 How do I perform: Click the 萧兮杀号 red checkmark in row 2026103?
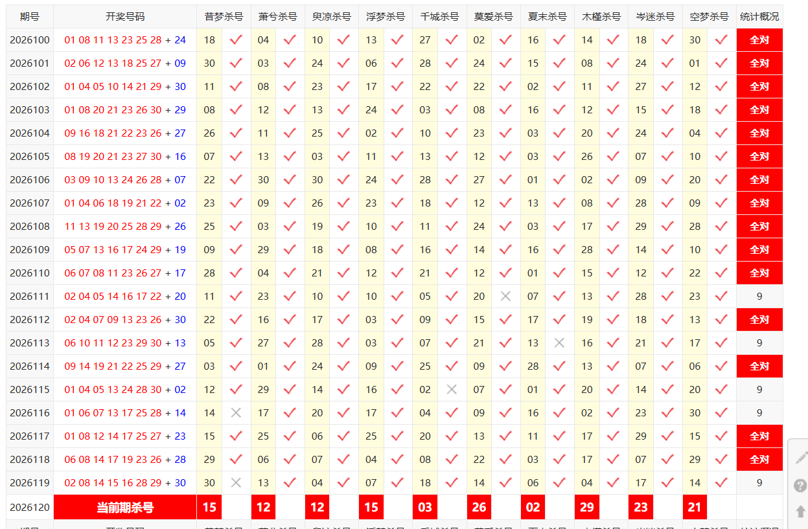pyautogui.click(x=290, y=110)
